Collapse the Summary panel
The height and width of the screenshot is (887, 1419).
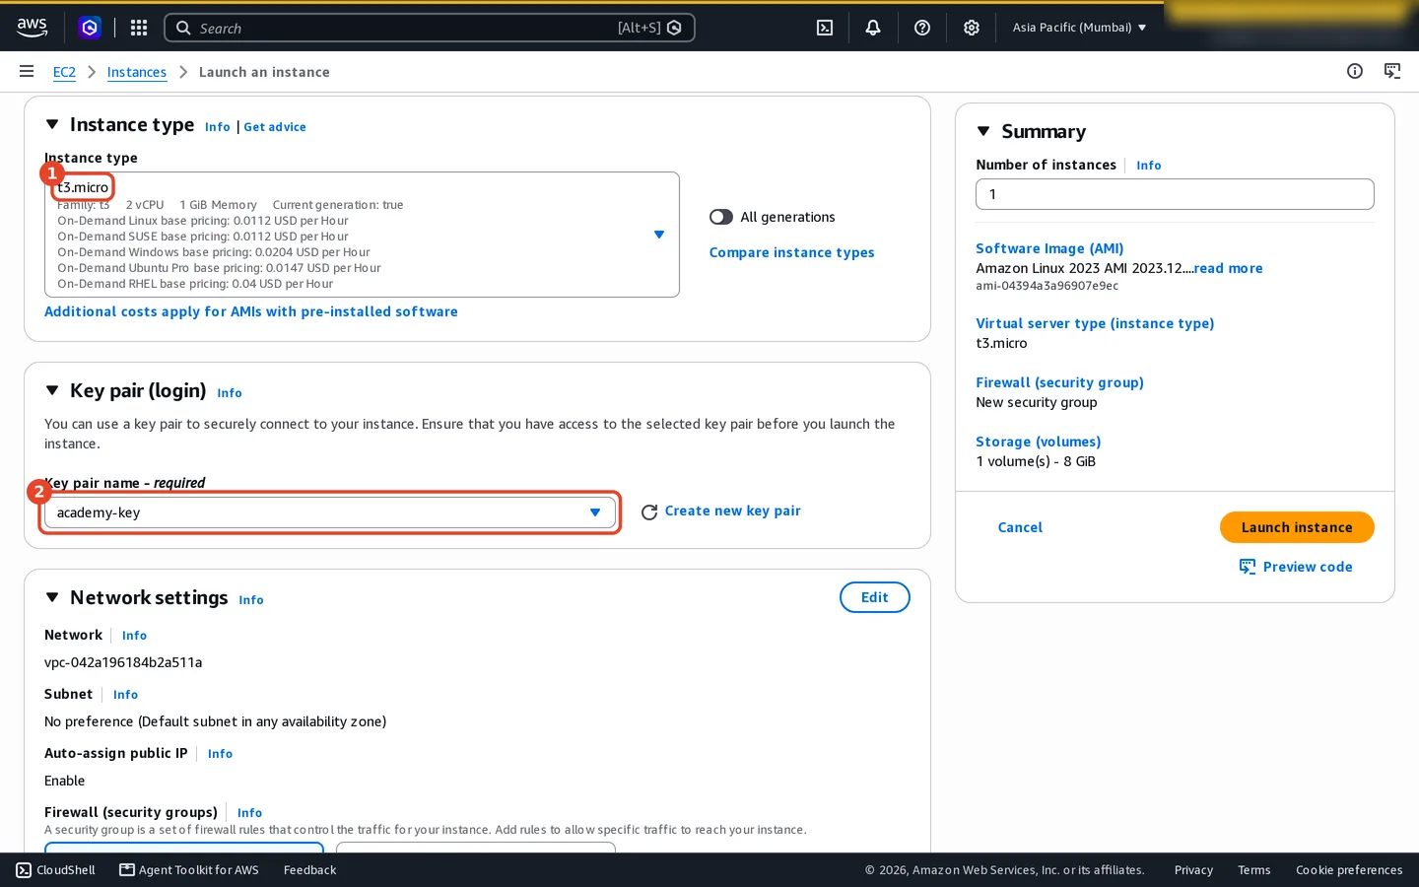(x=983, y=131)
